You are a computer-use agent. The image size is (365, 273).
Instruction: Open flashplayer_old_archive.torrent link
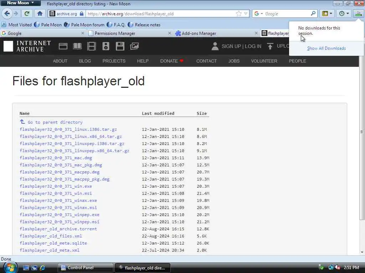(x=58, y=229)
